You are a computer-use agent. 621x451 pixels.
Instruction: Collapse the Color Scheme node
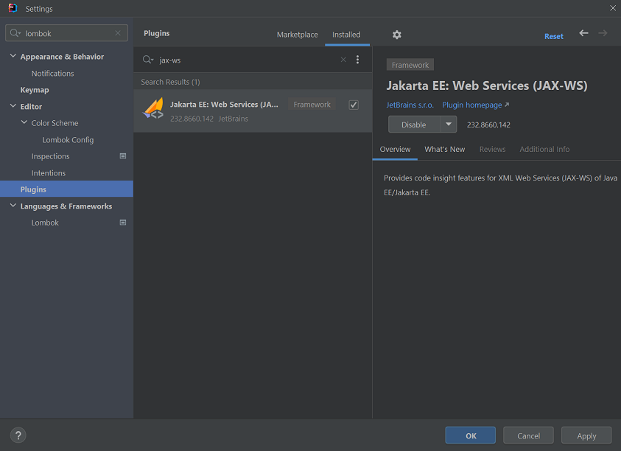[24, 123]
